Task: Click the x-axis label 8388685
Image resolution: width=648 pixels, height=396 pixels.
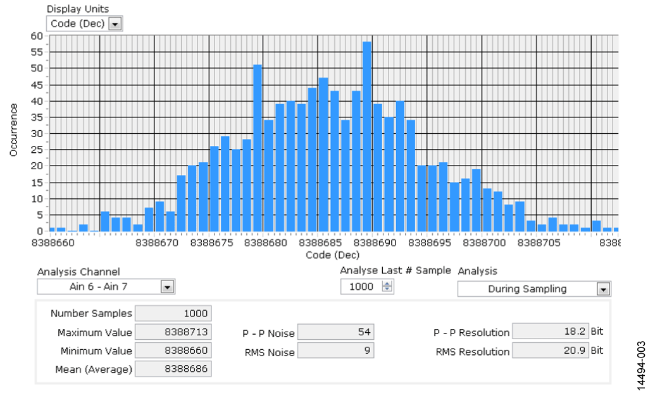Action: coord(320,243)
